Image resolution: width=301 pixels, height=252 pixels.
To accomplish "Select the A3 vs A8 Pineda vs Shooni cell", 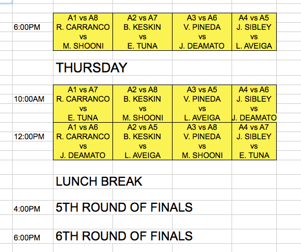I will click(x=202, y=141).
